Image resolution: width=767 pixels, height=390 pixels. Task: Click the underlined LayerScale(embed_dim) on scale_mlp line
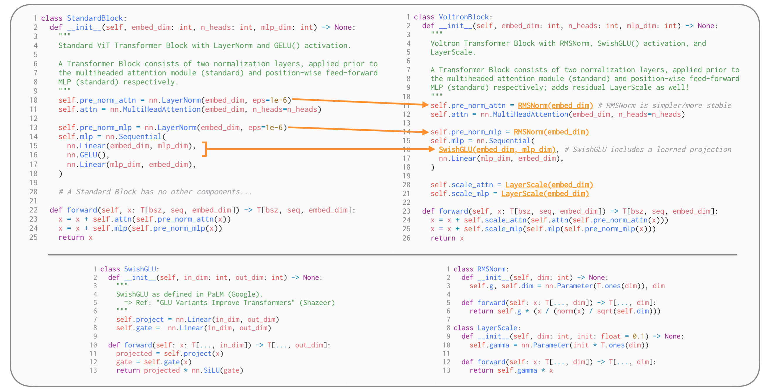545,194
